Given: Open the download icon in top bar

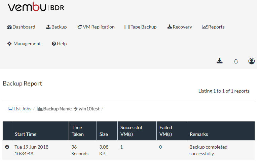Looking at the screenshot, I should (220, 61).
